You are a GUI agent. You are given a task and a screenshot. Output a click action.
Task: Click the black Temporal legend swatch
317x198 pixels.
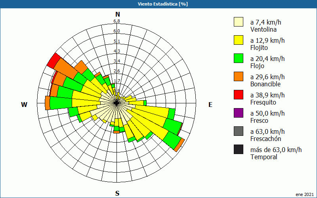(239, 149)
